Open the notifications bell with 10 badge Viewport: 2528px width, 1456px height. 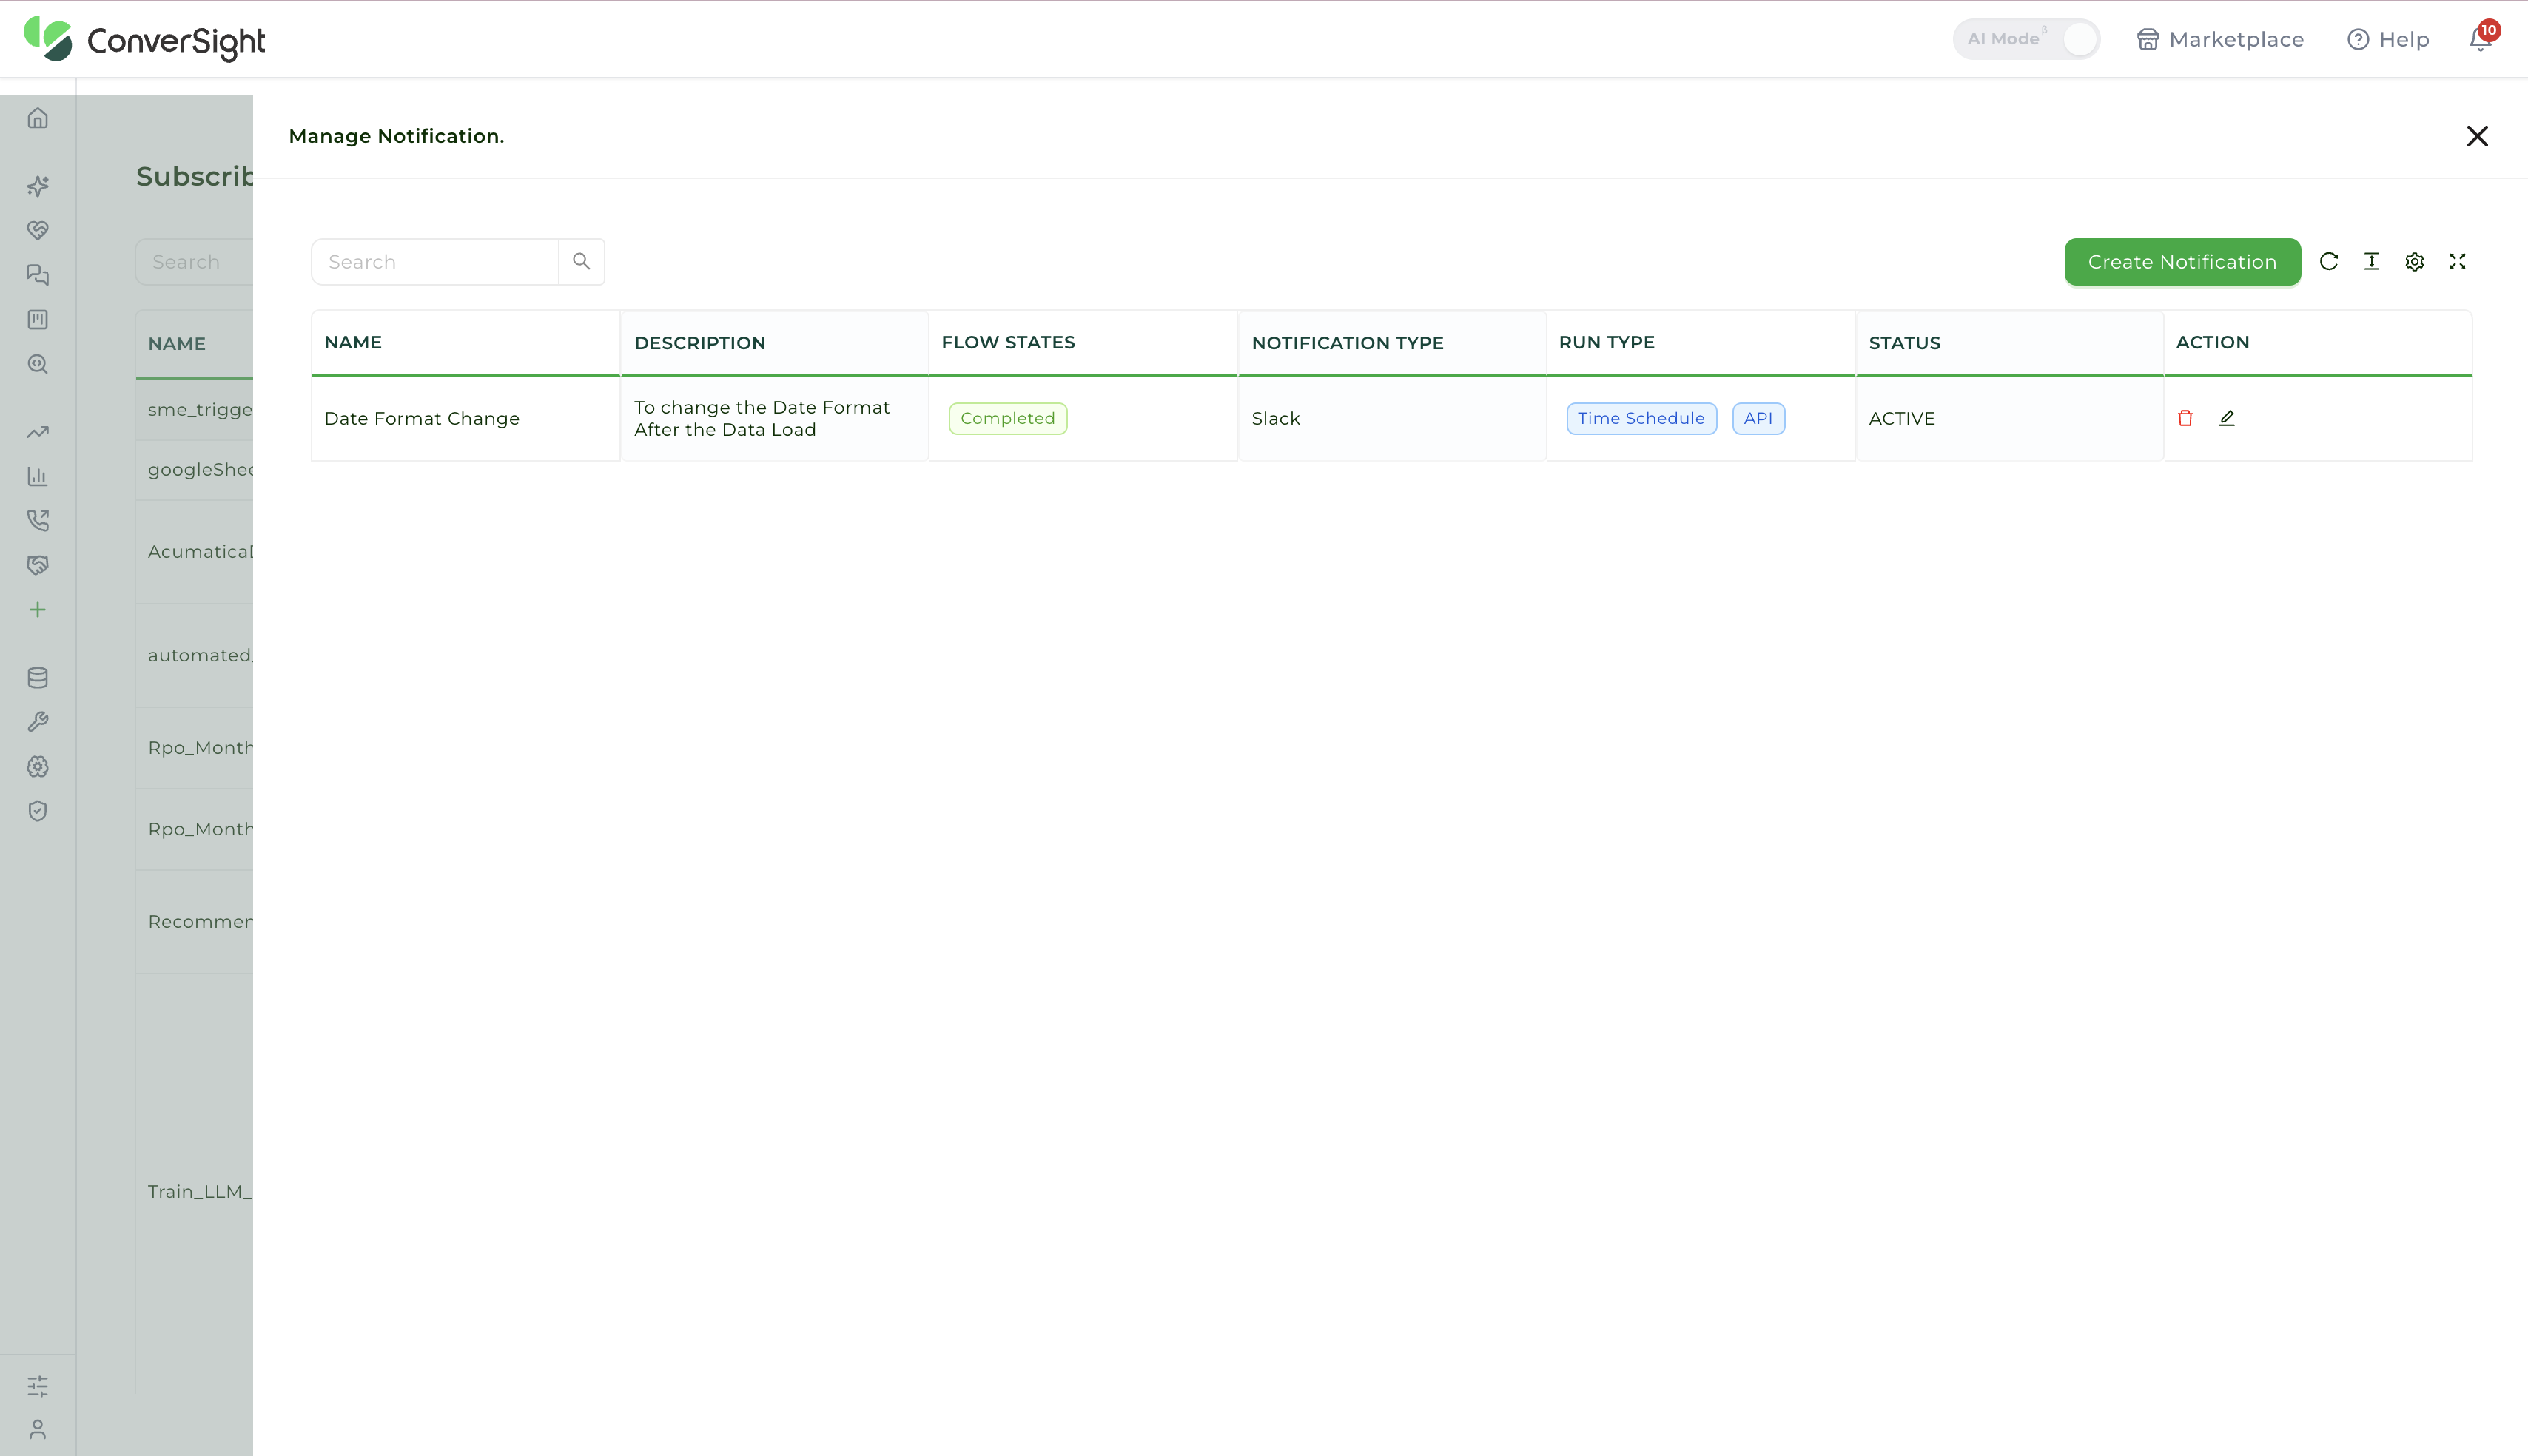[2481, 39]
